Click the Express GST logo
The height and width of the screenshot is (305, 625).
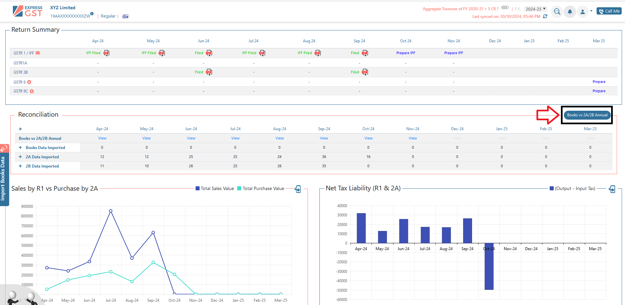27,11
